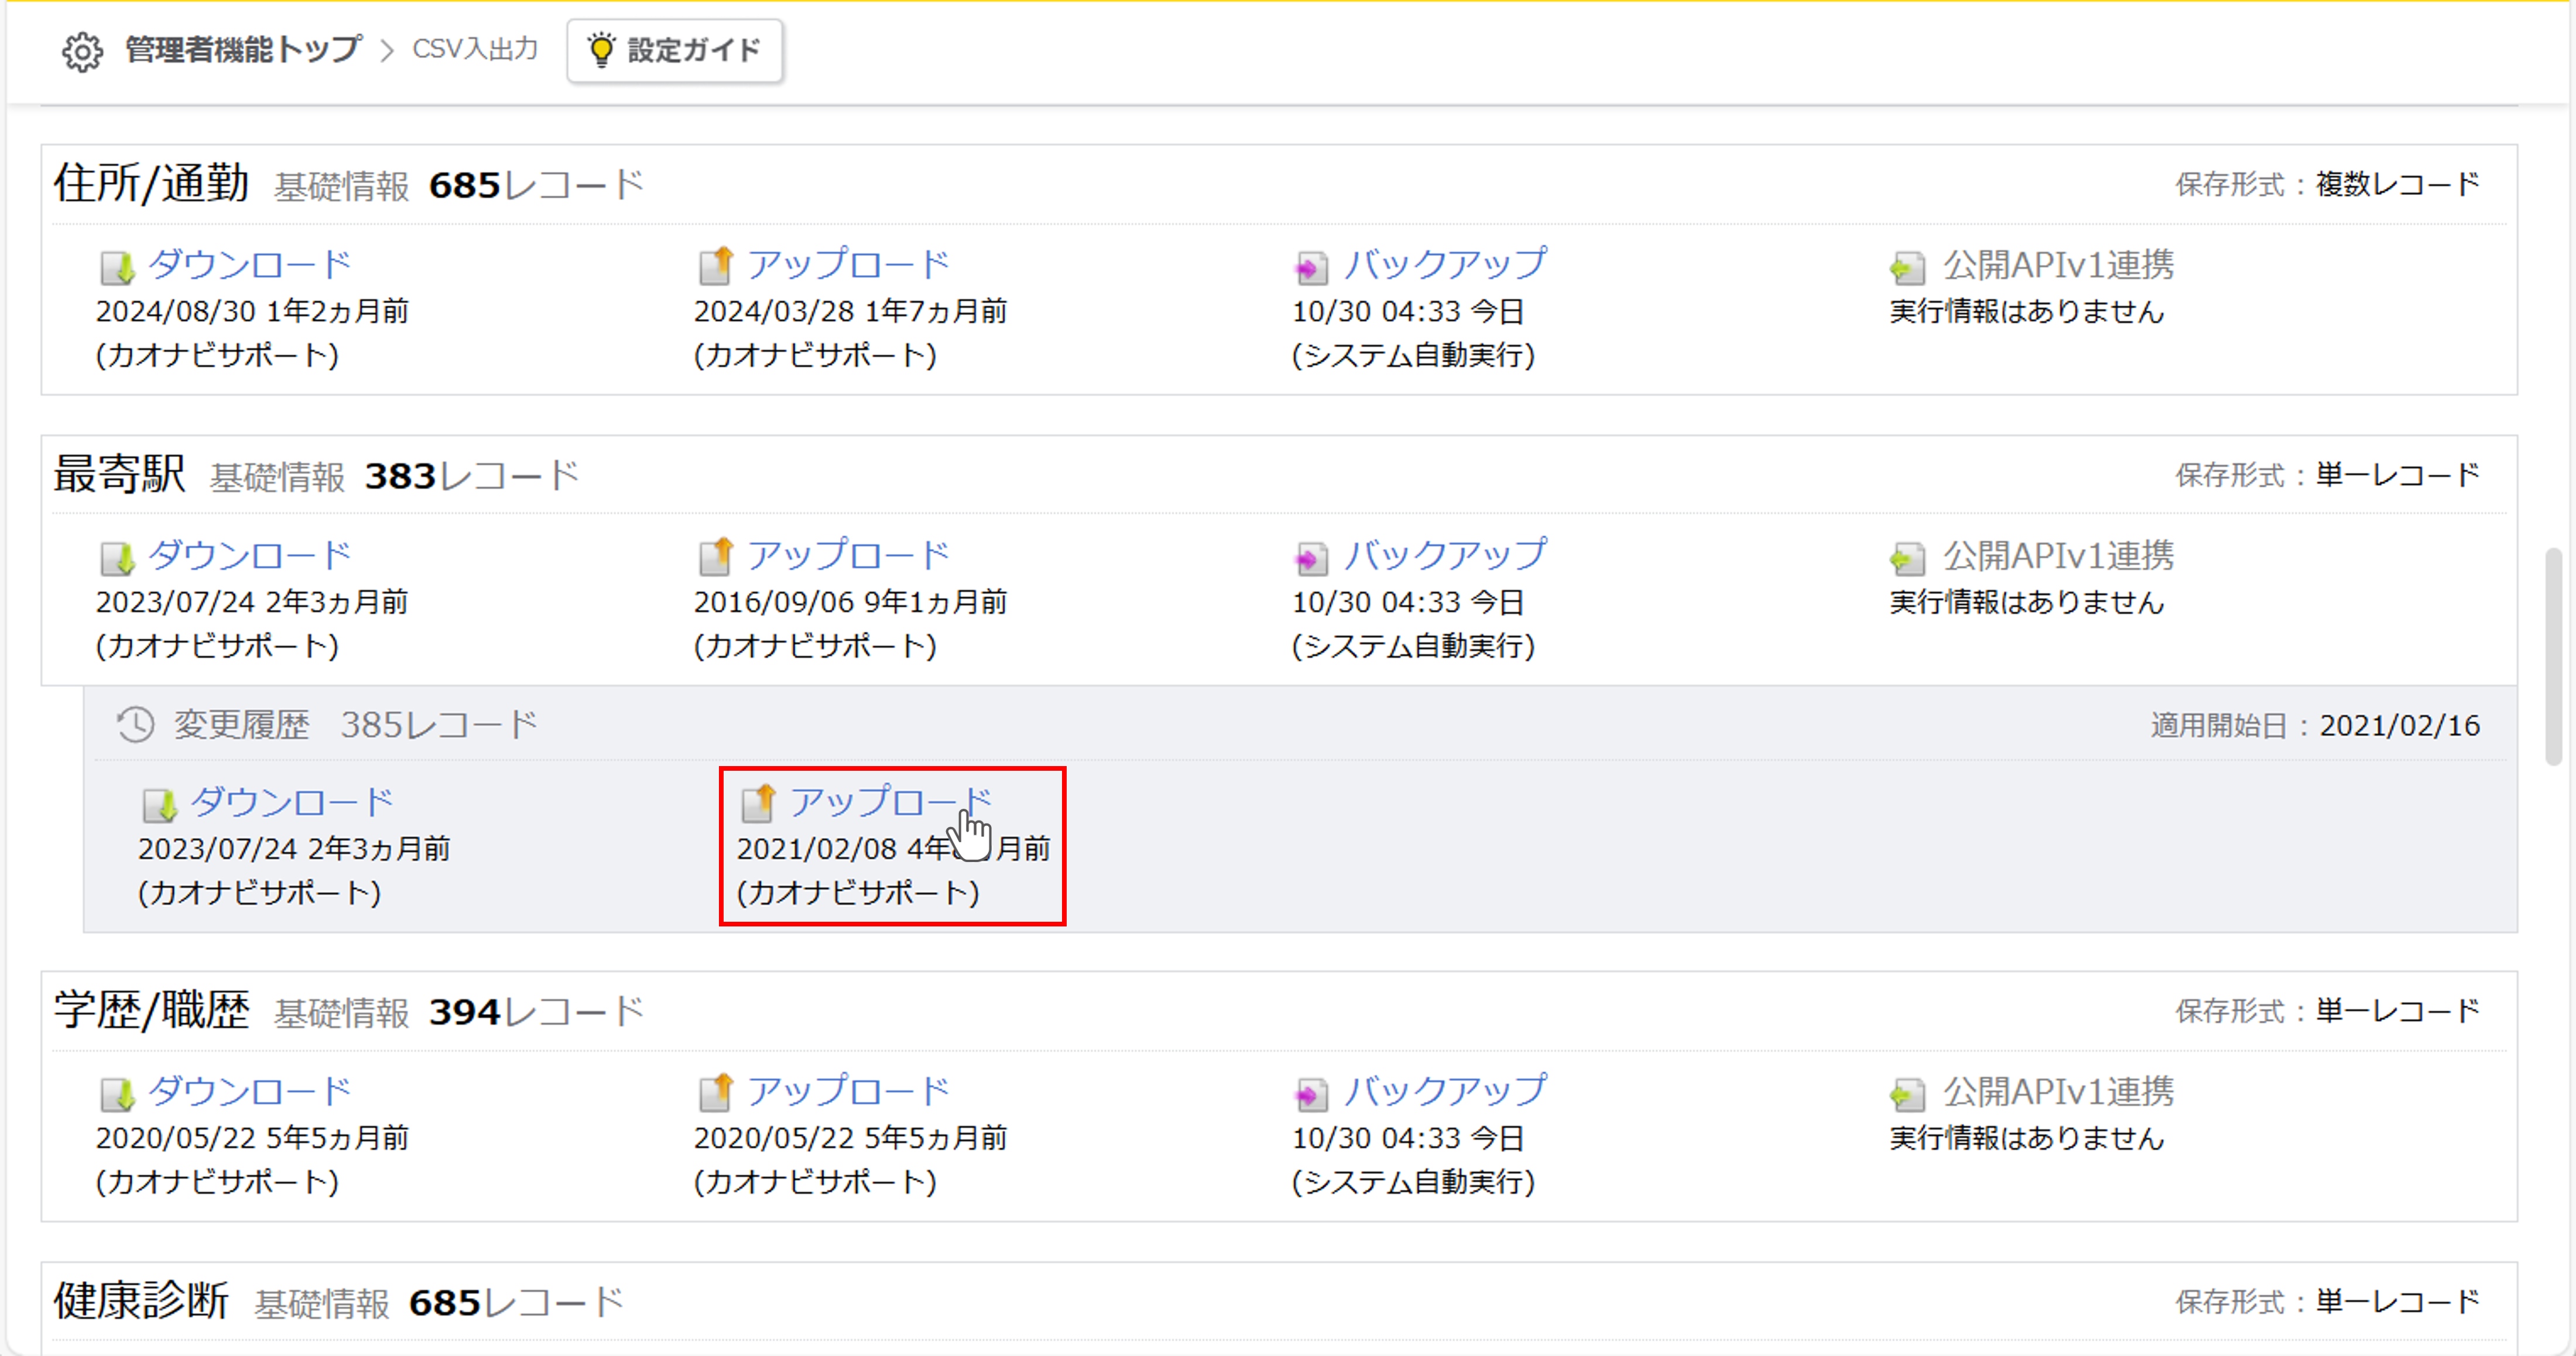Click 学歴/職歴 ダウンロード link

(x=250, y=1092)
